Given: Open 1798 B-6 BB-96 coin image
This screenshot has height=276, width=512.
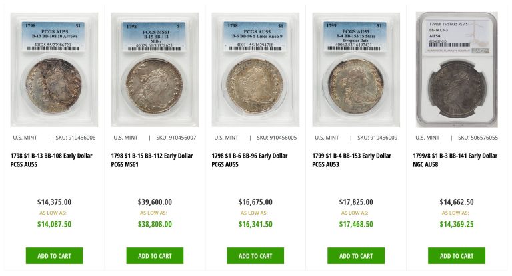Looking at the screenshot, I should pyautogui.click(x=255, y=69).
